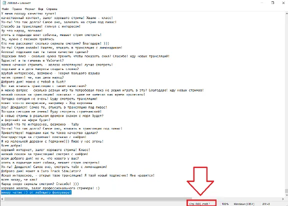Open the Правка menu

pyautogui.click(x=16, y=9)
